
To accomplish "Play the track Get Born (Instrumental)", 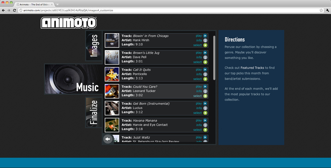I will (201, 103).
